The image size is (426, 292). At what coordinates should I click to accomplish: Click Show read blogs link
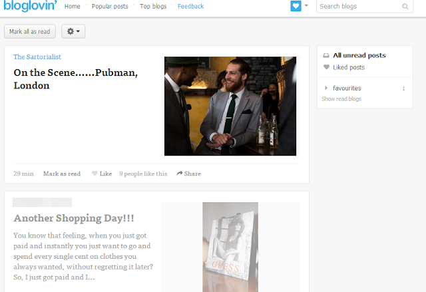pos(341,99)
